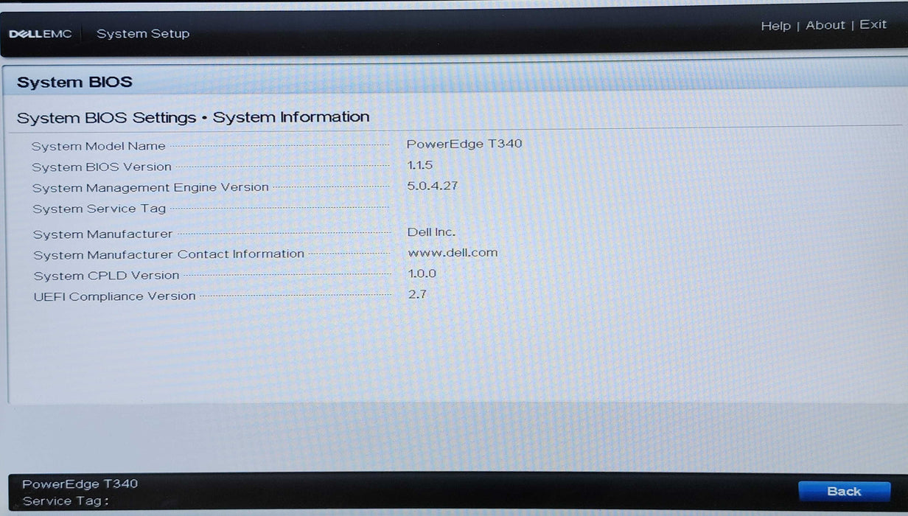The width and height of the screenshot is (908, 516).
Task: Select UEFI compliance value 2.7
Action: tap(417, 294)
